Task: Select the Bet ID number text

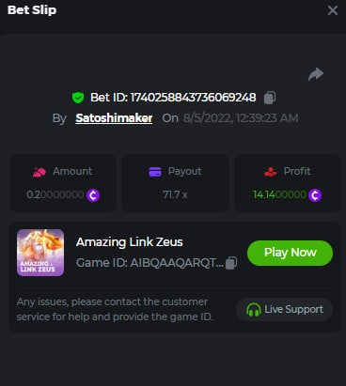Action: coord(193,98)
